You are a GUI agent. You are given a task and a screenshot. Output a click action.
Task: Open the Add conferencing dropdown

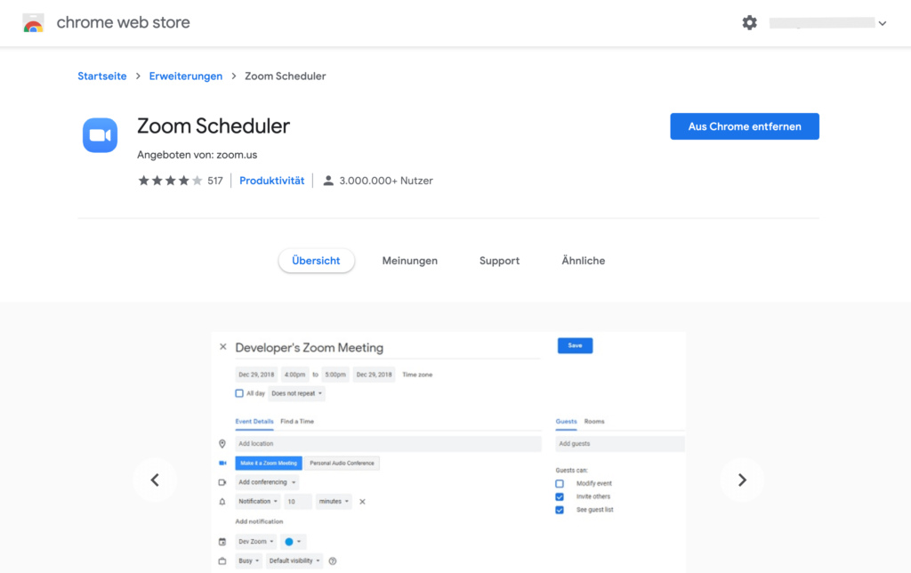point(267,482)
